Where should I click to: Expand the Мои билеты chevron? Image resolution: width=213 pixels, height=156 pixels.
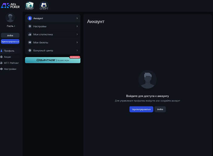[77, 42]
